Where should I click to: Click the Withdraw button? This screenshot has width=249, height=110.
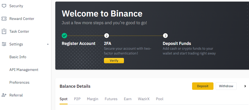(x=226, y=86)
